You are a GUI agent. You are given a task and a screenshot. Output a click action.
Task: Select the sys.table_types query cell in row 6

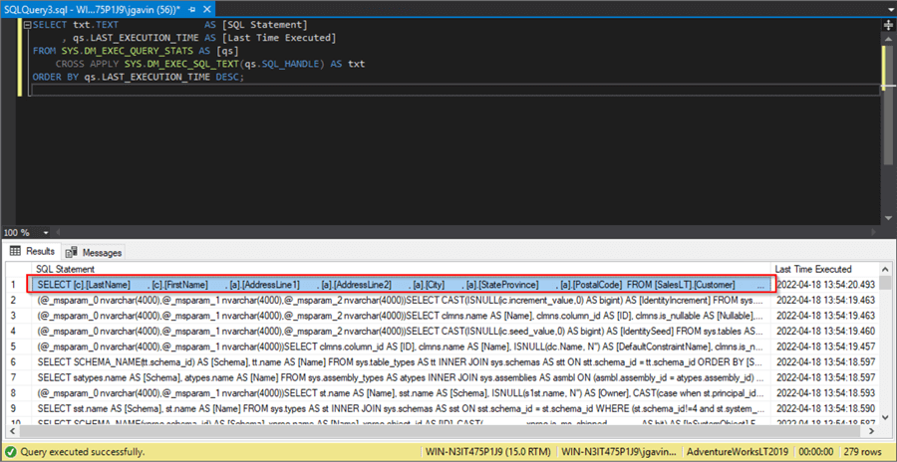tap(402, 362)
